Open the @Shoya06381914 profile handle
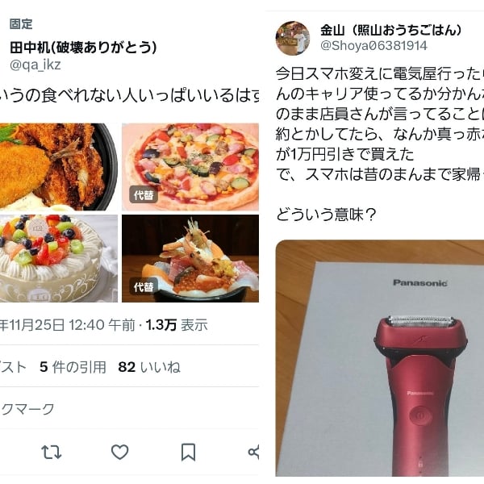The image size is (484, 484). 373,46
